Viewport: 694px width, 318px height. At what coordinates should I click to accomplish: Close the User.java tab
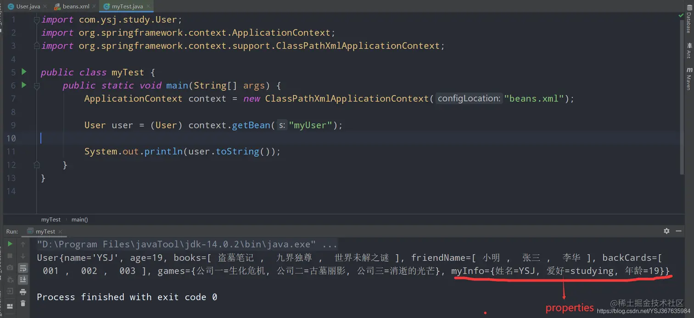tap(45, 7)
